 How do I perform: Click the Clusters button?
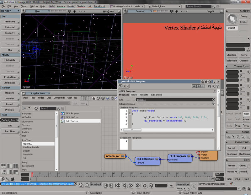pyautogui.click(x=244, y=61)
